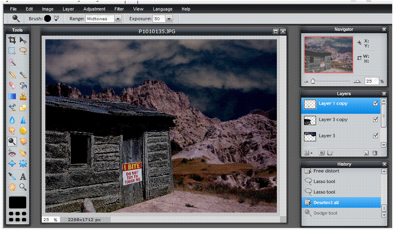Activate the Type text tool
The image size is (393, 230).
[23, 176]
